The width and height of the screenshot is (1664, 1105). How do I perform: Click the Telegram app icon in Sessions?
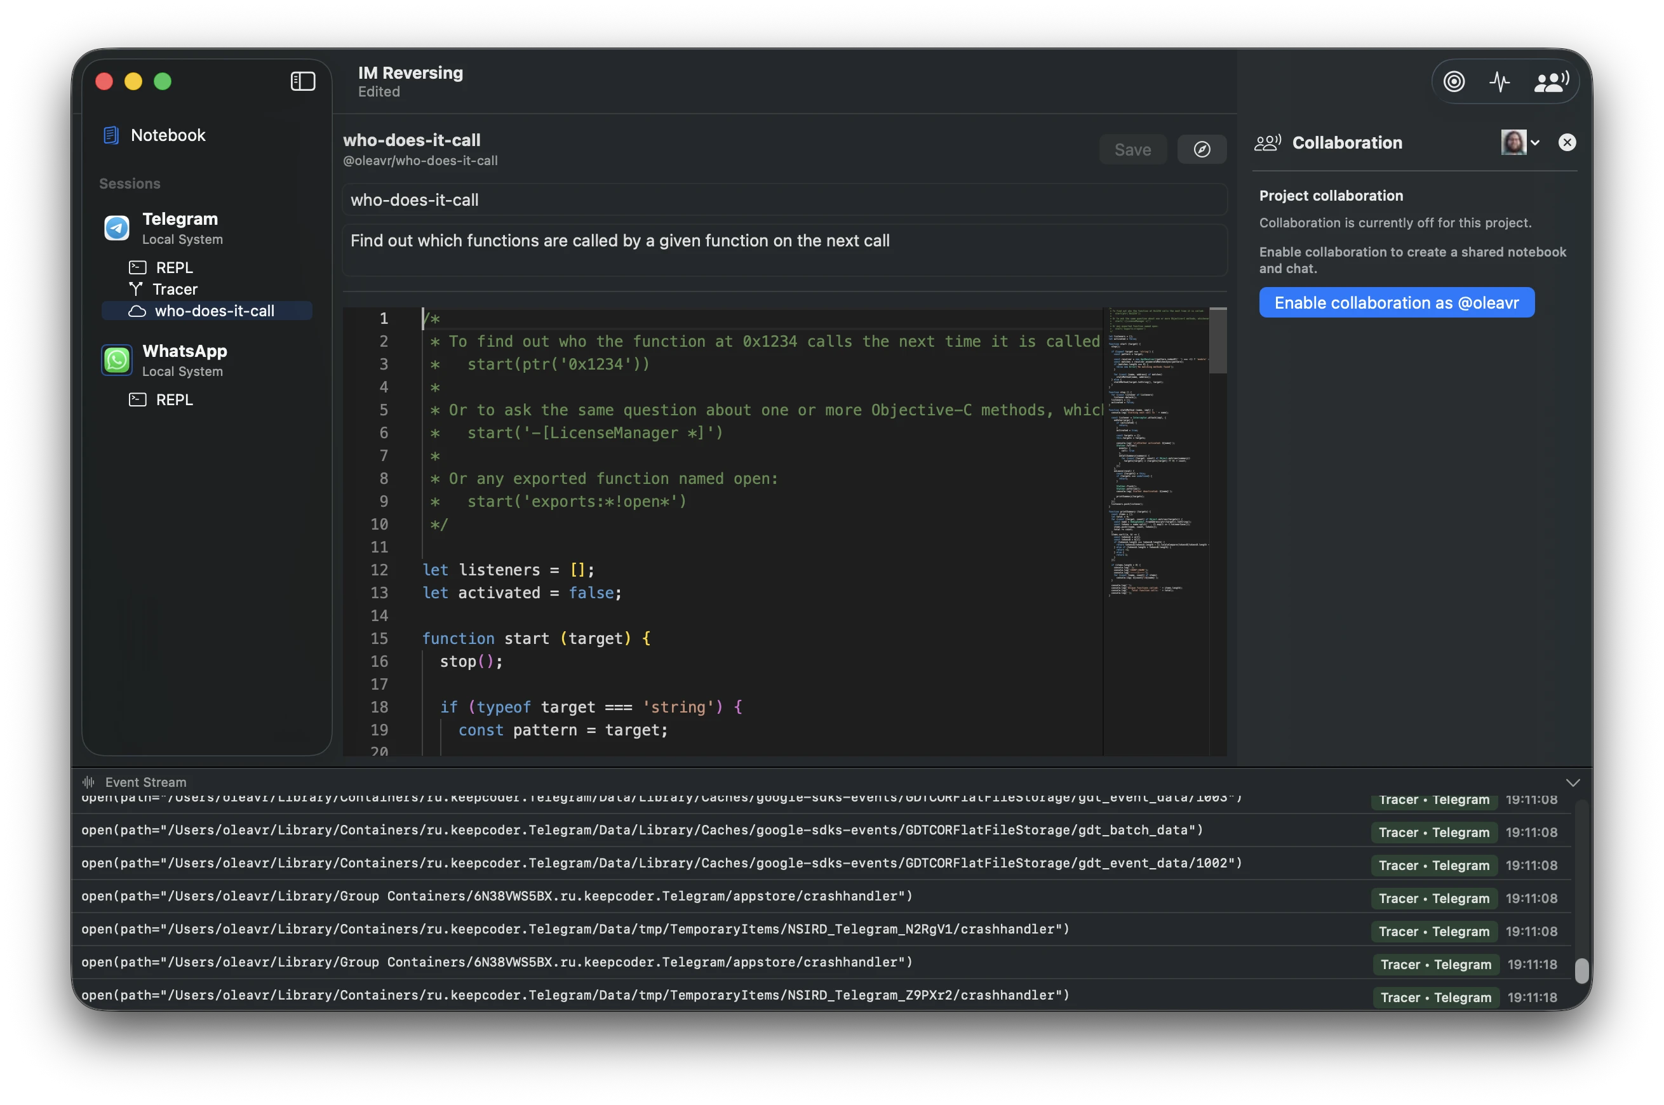(x=117, y=227)
